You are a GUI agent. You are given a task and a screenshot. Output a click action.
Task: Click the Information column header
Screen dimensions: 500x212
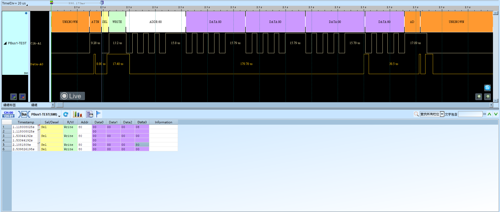point(164,122)
